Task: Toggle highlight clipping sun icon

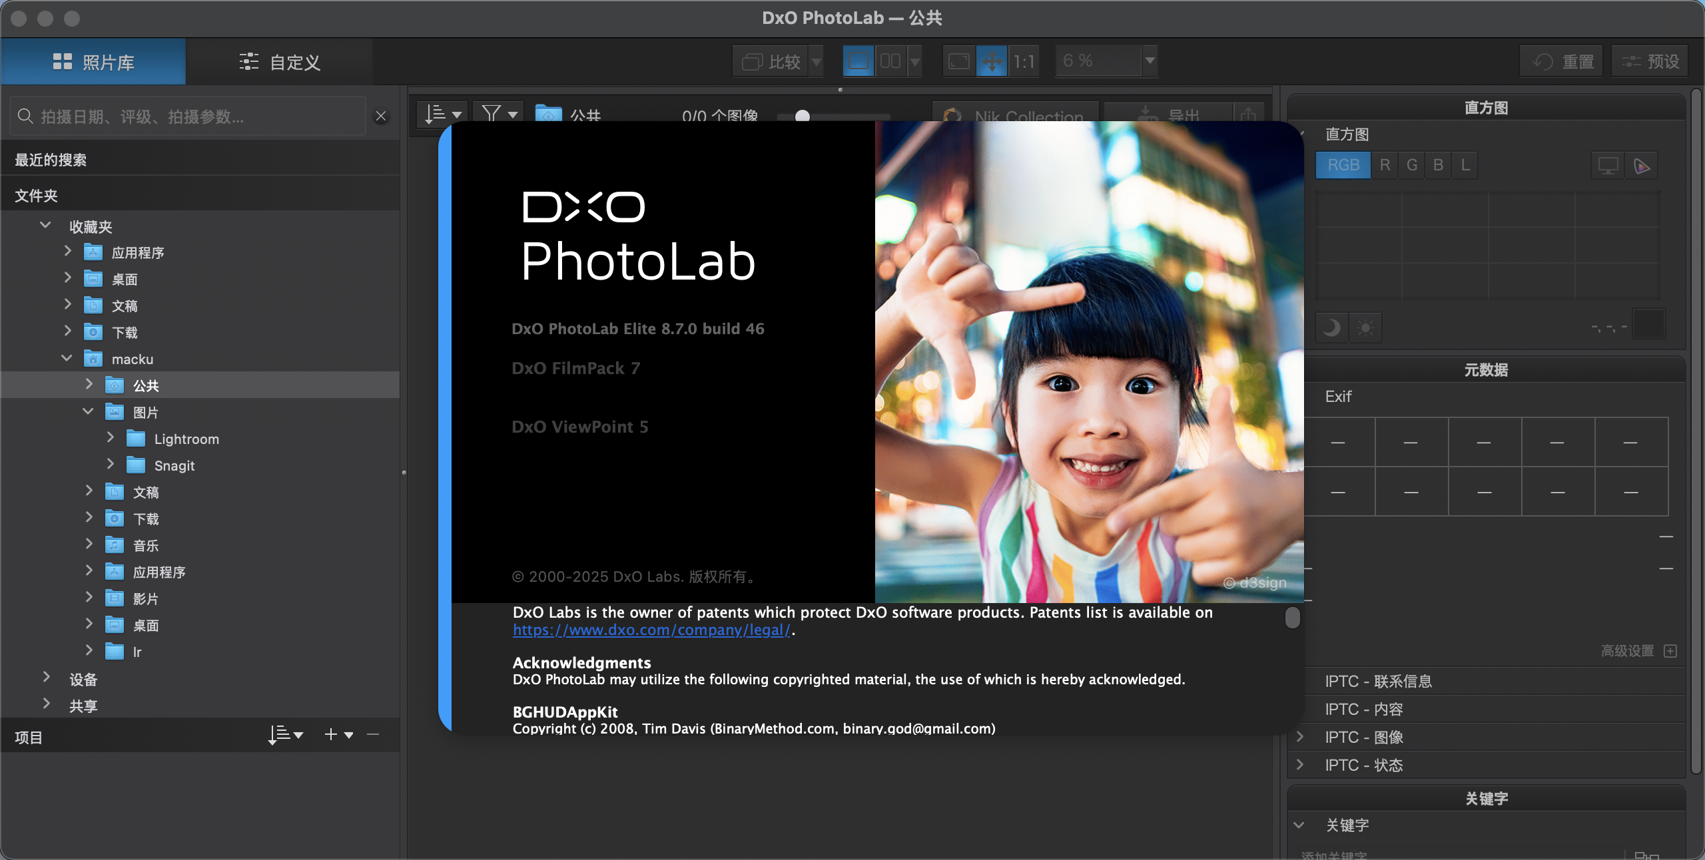Action: [x=1365, y=327]
